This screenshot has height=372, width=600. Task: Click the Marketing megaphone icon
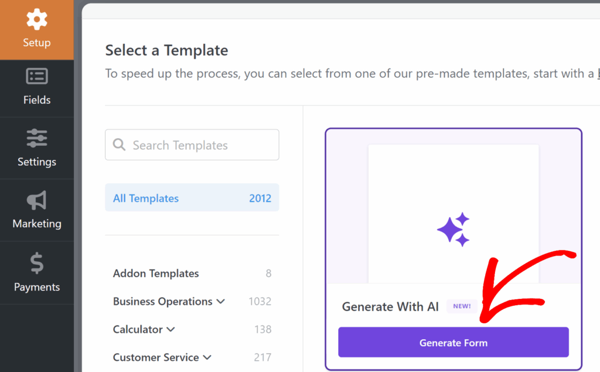click(x=37, y=200)
